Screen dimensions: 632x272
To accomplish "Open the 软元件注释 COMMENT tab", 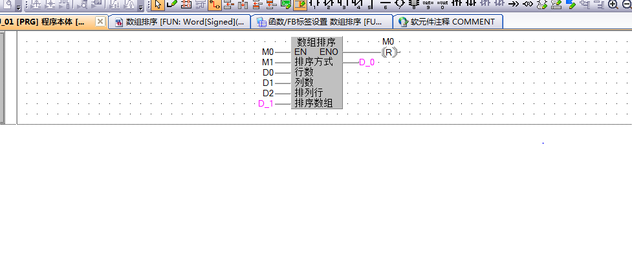I will point(448,22).
